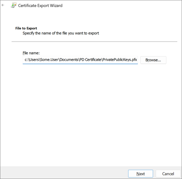Place cursor on 'PD Certificate' in the path
The width and height of the screenshot is (182, 179).
pyautogui.click(x=90, y=60)
